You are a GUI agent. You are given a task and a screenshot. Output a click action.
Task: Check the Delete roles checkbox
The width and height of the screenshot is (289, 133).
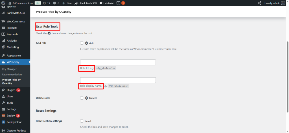(x=82, y=98)
